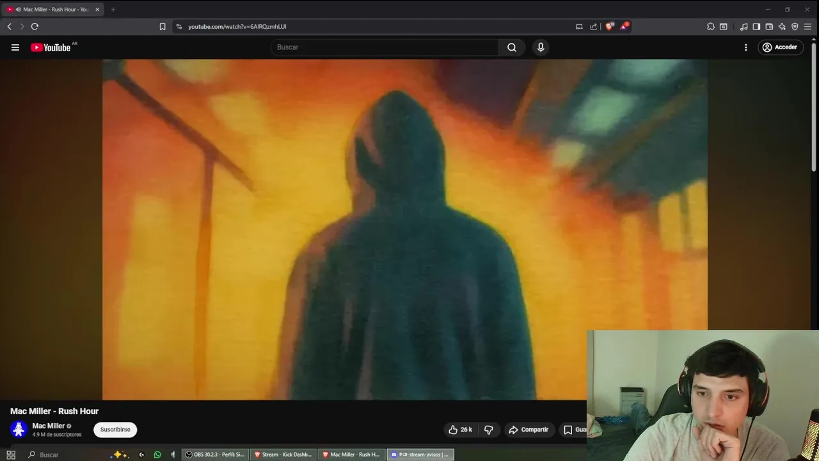Reload the current page
819x461 pixels.
click(35, 26)
